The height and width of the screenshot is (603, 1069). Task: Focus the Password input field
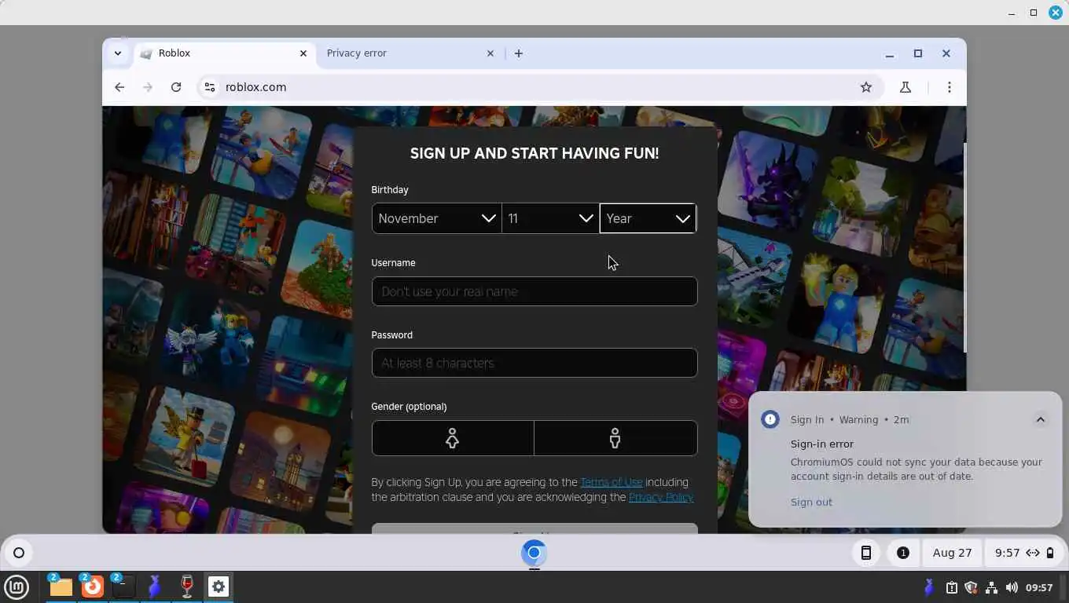[x=534, y=363]
